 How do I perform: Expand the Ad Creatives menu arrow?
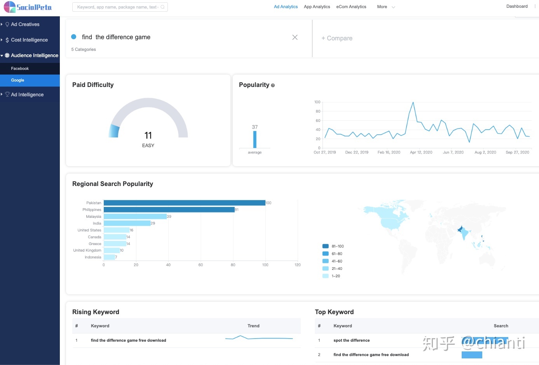pyautogui.click(x=2, y=24)
